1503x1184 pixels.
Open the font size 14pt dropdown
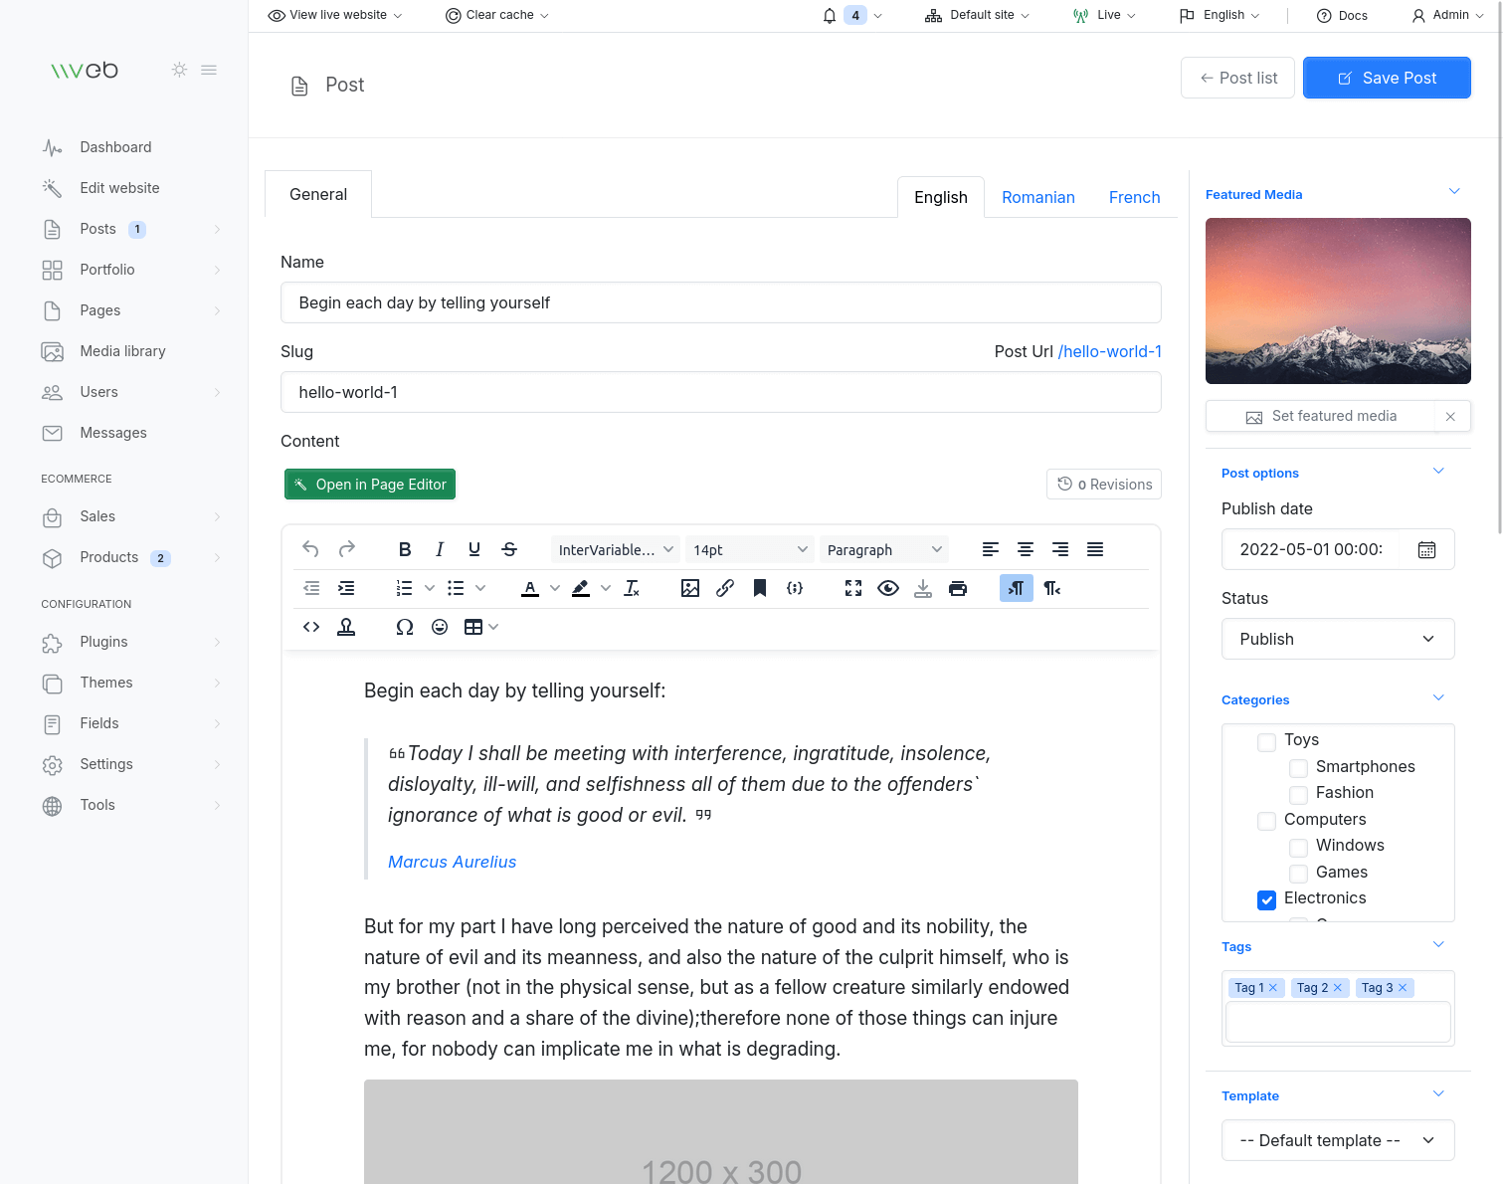[750, 549]
